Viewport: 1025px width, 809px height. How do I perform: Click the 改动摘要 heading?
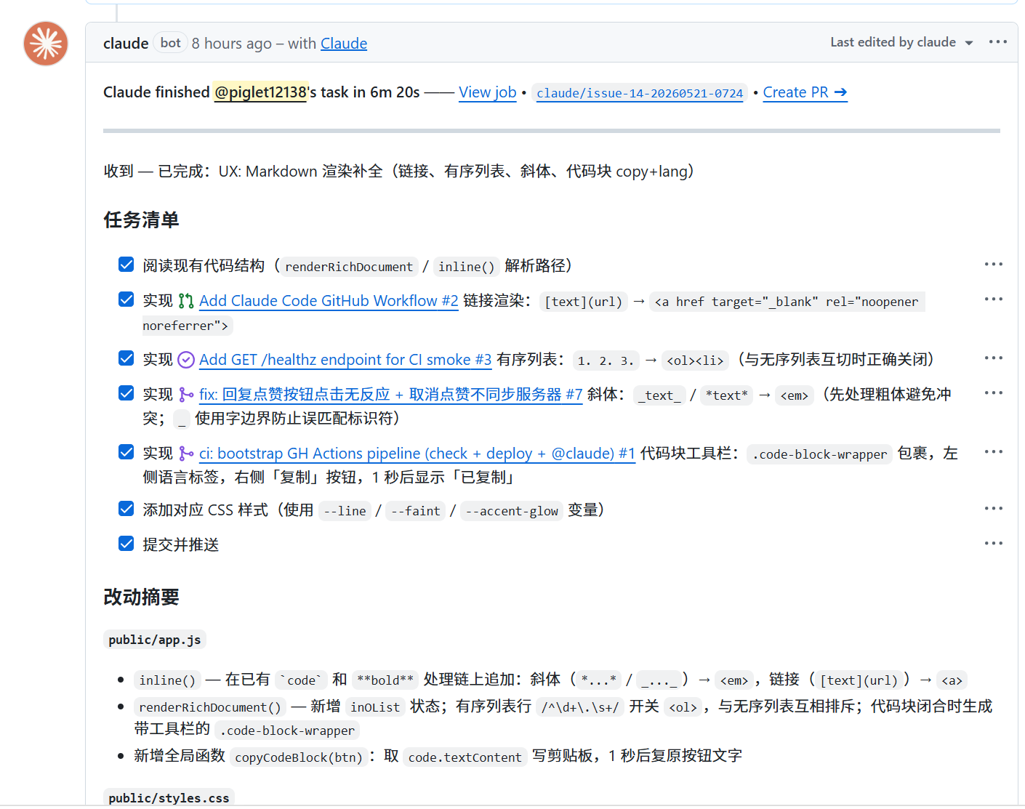click(x=141, y=597)
